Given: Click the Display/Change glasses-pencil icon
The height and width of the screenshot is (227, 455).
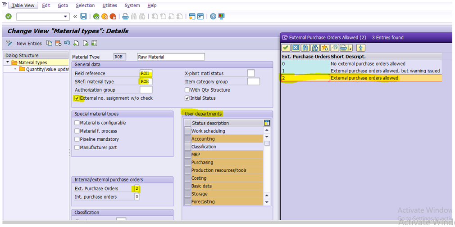Looking at the screenshot, I should tap(9, 44).
